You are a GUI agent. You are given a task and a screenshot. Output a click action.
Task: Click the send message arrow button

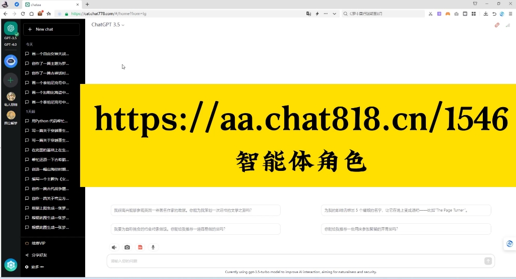(488, 261)
